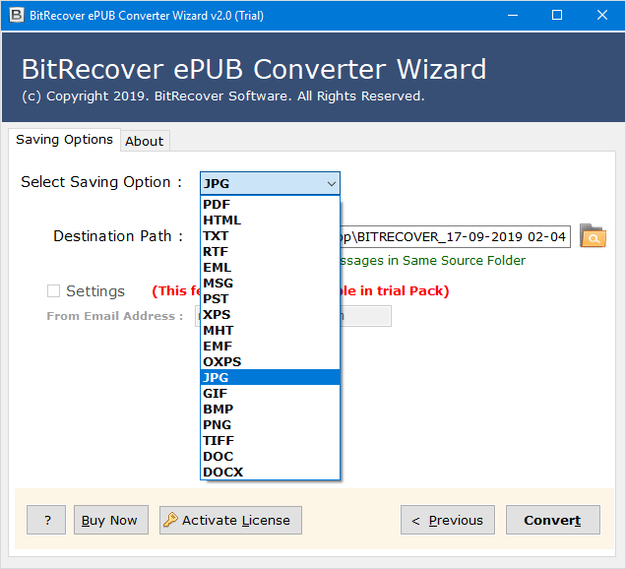Select GIF from the format list
The height and width of the screenshot is (569, 626).
[270, 394]
